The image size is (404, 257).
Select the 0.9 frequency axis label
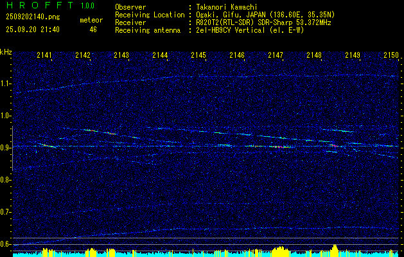[6, 148]
